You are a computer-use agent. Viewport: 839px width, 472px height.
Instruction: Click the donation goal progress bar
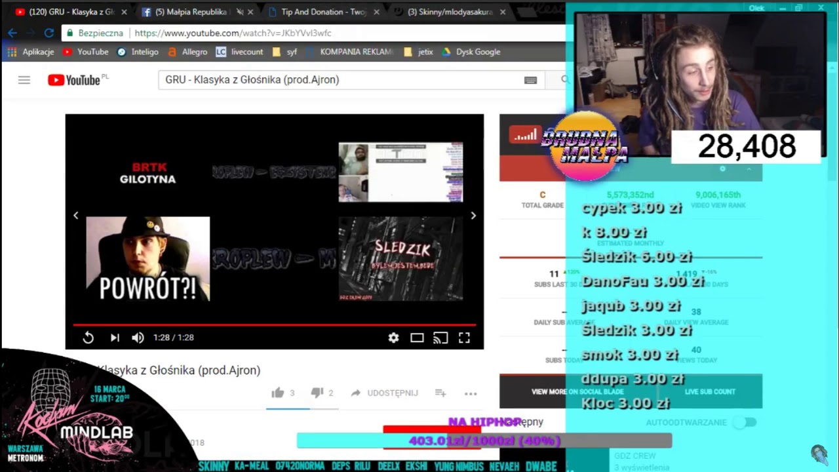click(x=484, y=441)
